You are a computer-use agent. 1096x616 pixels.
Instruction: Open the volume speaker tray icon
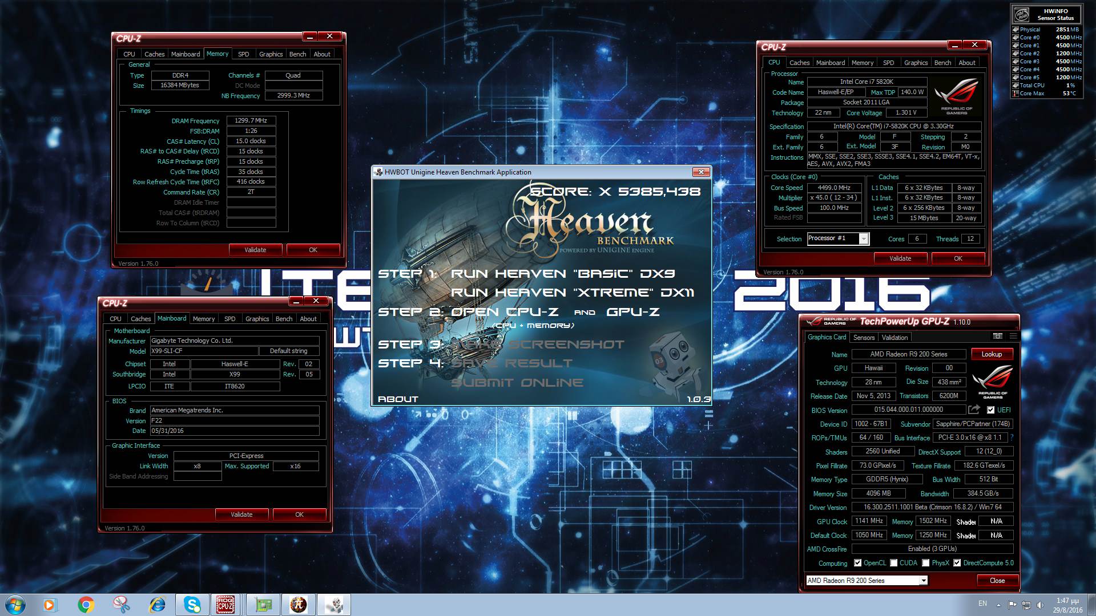tap(1040, 605)
